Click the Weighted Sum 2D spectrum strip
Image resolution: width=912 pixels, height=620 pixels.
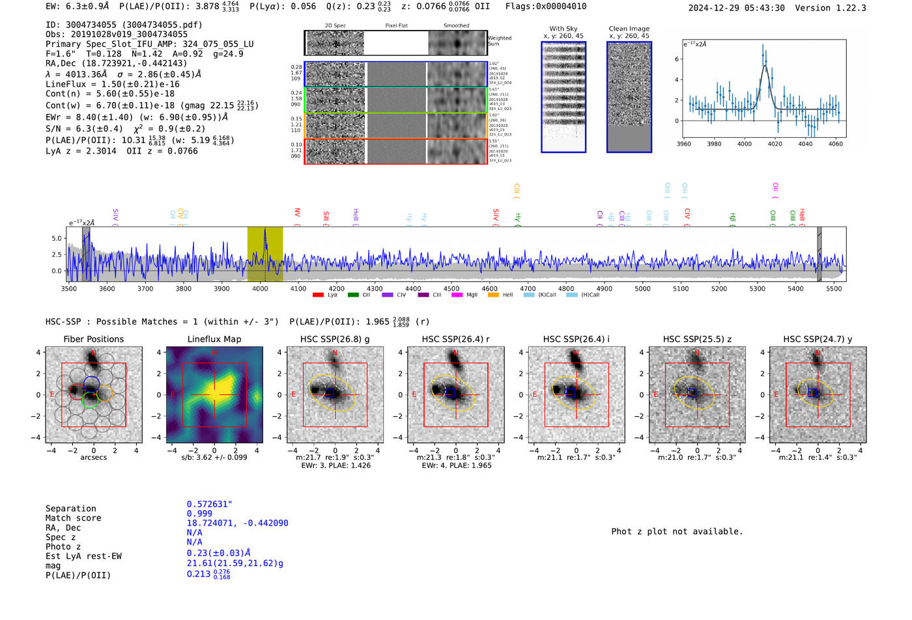(396, 43)
